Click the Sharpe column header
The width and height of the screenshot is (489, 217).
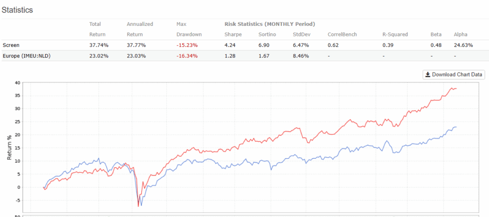coord(234,34)
